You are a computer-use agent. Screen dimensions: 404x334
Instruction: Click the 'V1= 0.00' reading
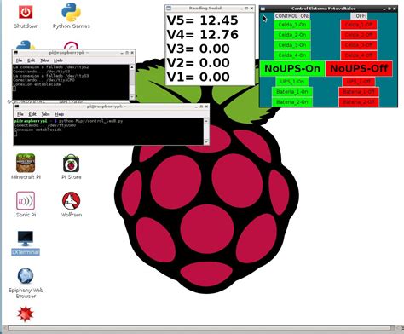tap(198, 77)
